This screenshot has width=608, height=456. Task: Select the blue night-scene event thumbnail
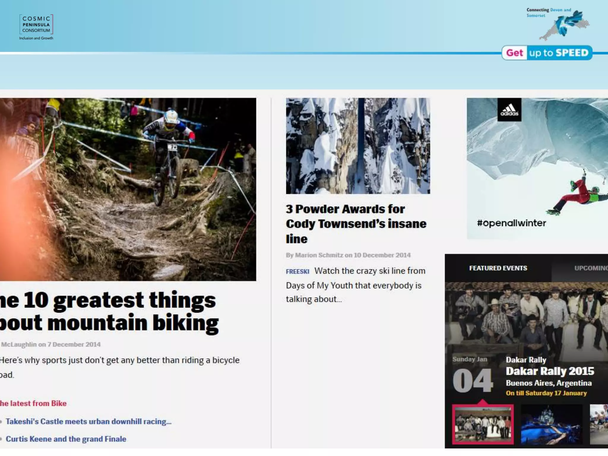click(551, 425)
